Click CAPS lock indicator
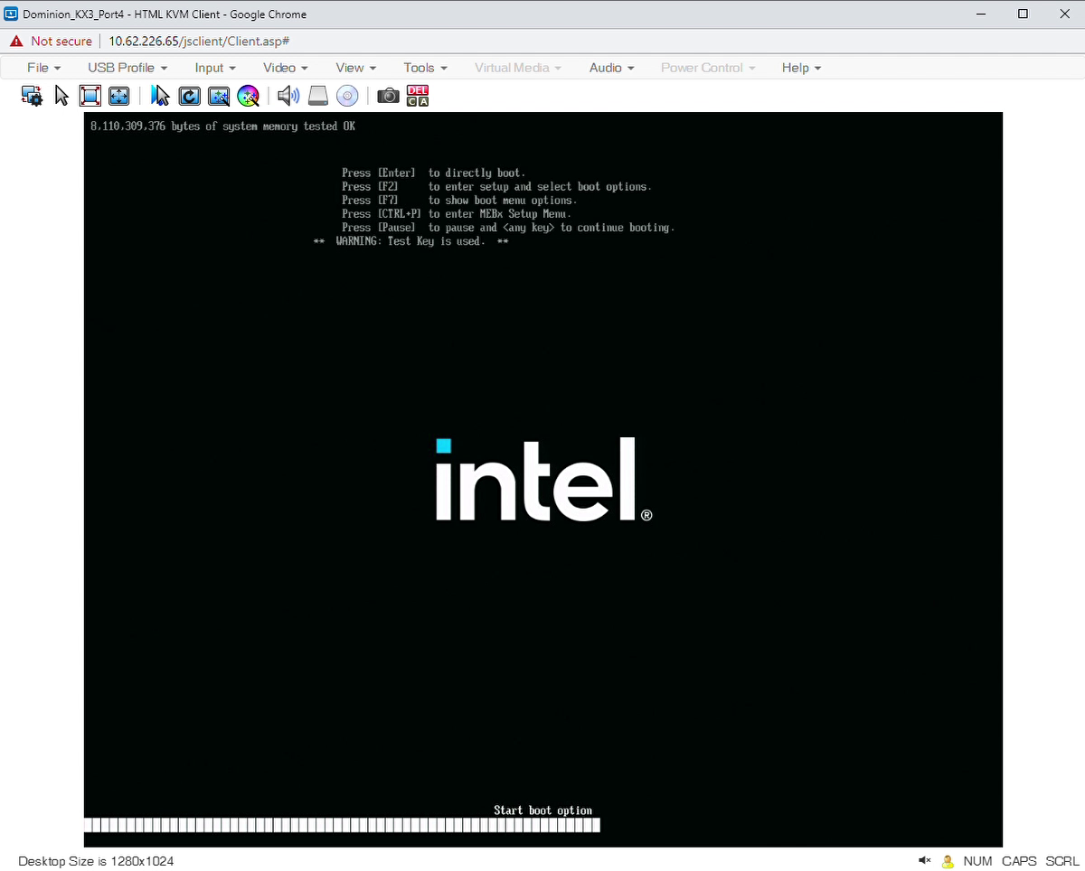This screenshot has height=871, width=1085. (x=1019, y=861)
